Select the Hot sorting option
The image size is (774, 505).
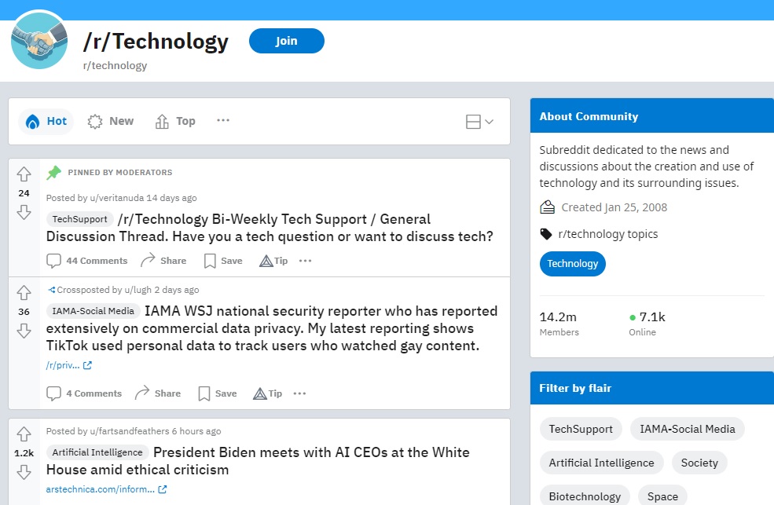point(46,121)
